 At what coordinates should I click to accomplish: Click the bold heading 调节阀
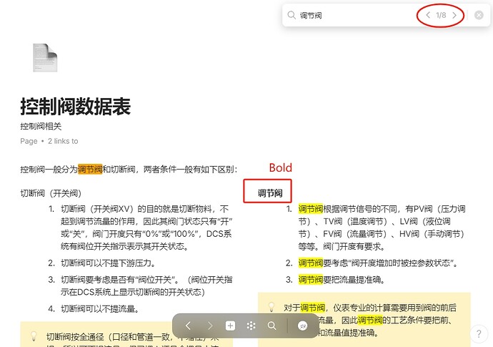pyautogui.click(x=270, y=193)
